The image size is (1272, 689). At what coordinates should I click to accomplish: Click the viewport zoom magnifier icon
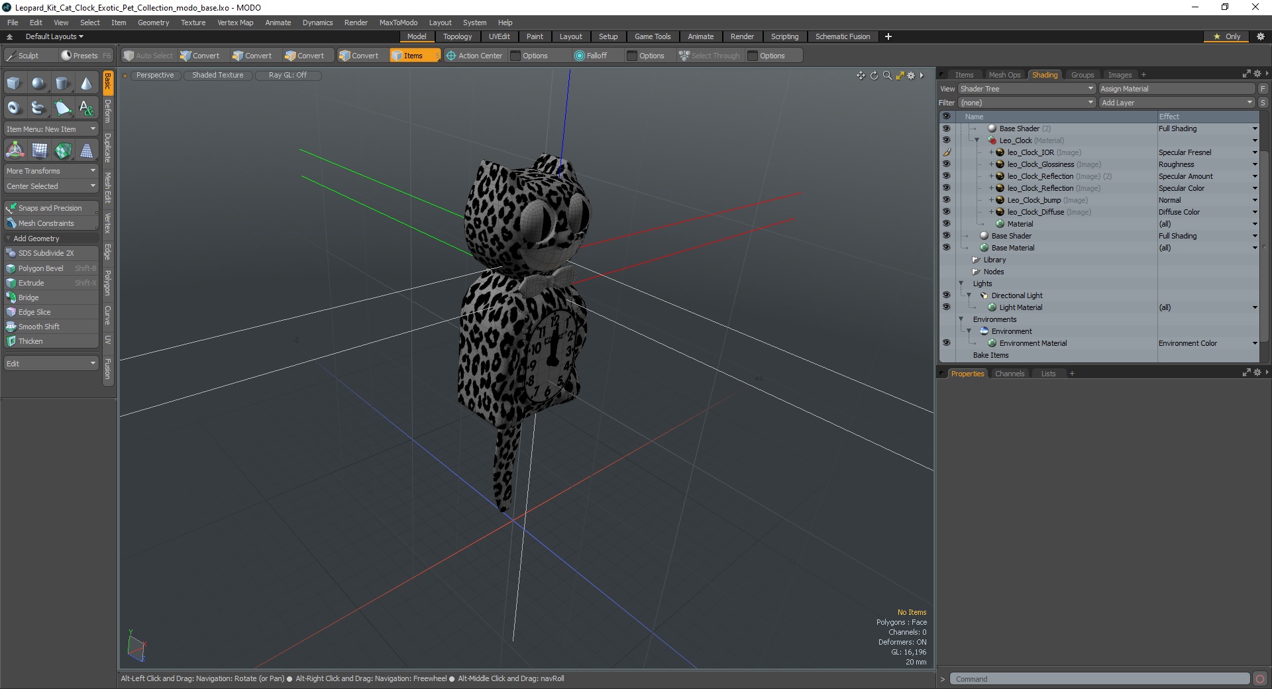(x=887, y=76)
